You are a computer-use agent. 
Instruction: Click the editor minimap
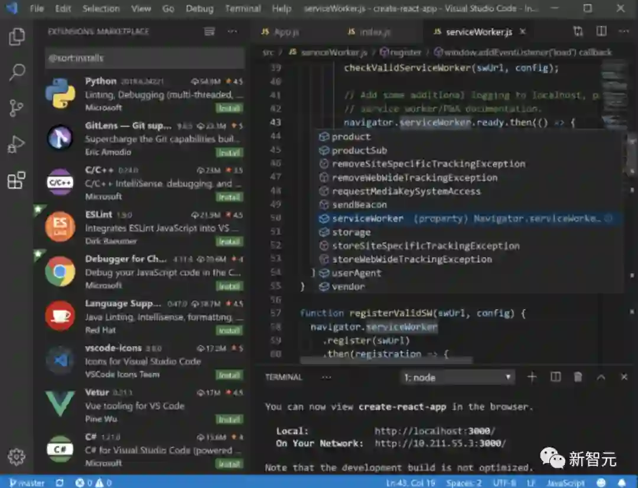coord(614,93)
